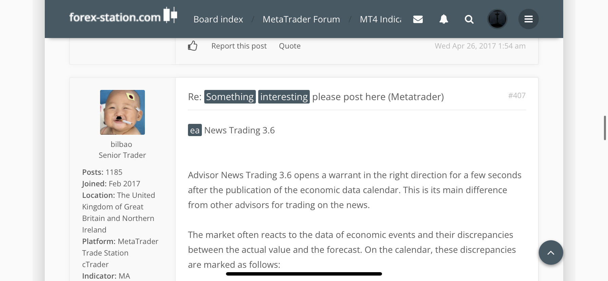Click the search magnifier icon
Viewport: 608px width, 281px height.
click(469, 19)
